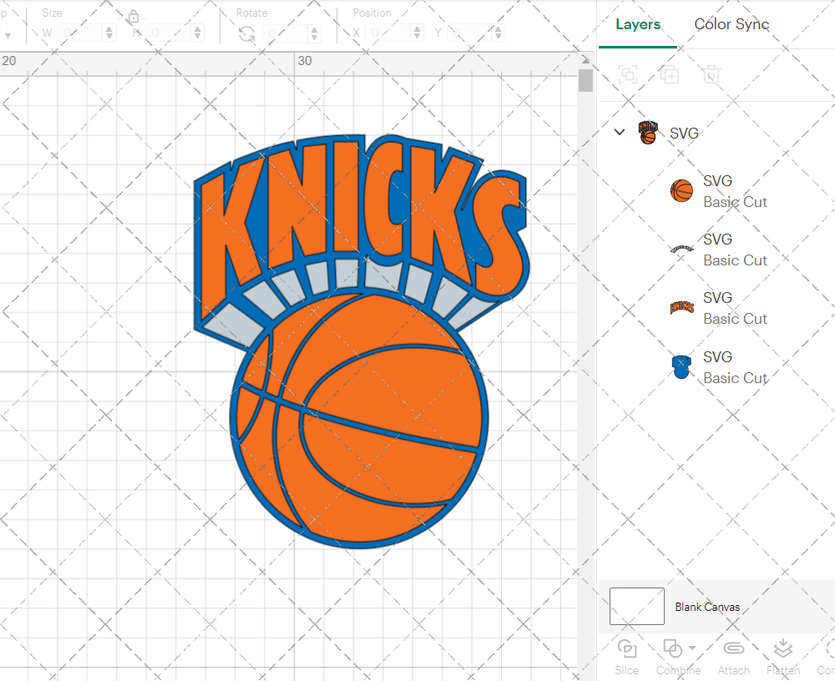Click the Rotate angle input field
835x681 pixels.
click(286, 34)
